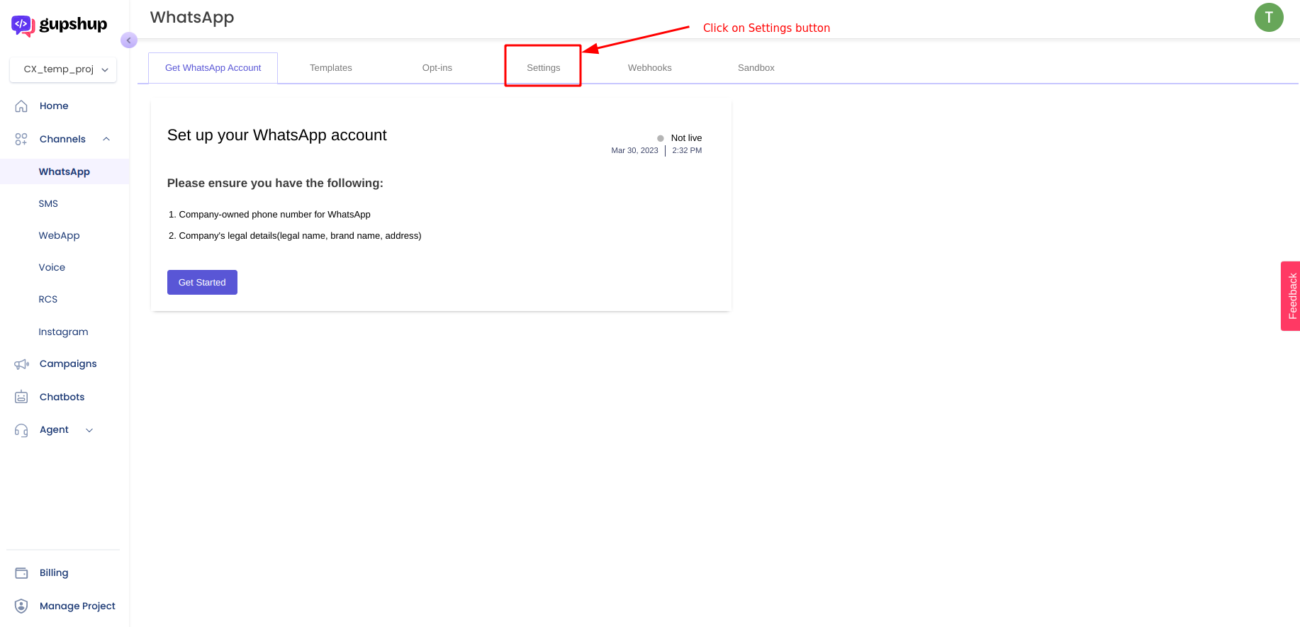
Task: Click the Get Started button
Action: (202, 282)
